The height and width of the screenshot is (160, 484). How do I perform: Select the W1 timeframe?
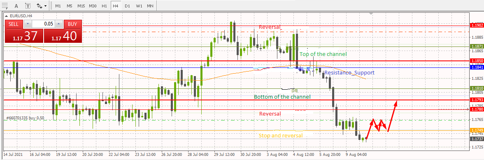pos(139,6)
